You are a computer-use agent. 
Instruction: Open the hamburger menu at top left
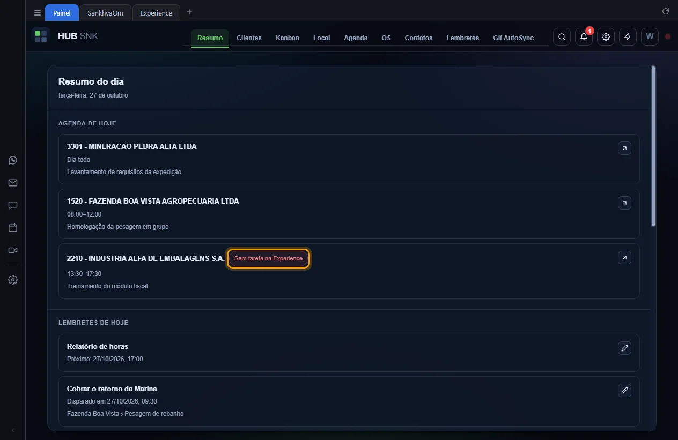point(37,13)
